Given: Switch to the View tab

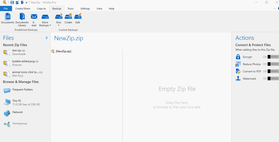Looking at the screenshot, I should (x=99, y=8).
